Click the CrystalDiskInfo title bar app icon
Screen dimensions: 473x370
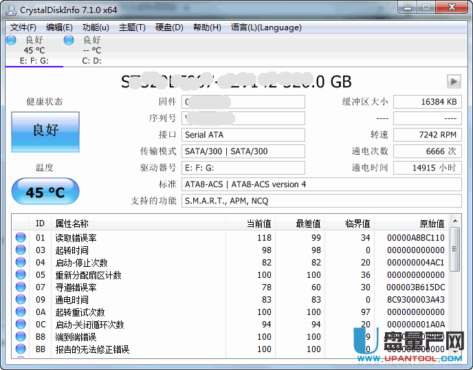coord(10,10)
